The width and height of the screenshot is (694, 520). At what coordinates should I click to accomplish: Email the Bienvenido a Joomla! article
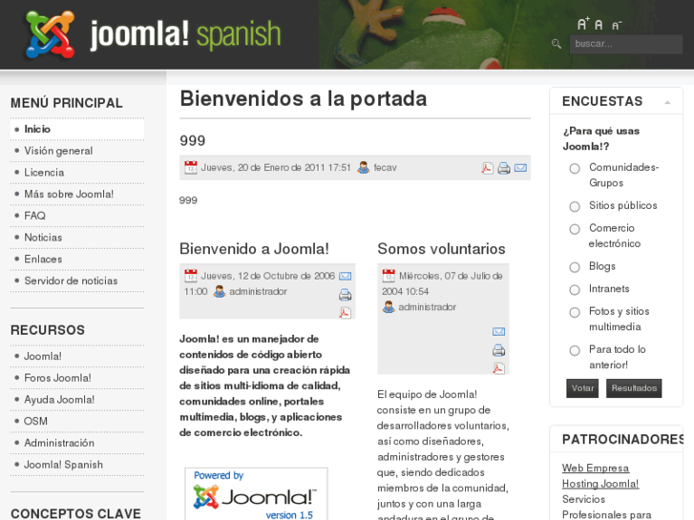[346, 276]
